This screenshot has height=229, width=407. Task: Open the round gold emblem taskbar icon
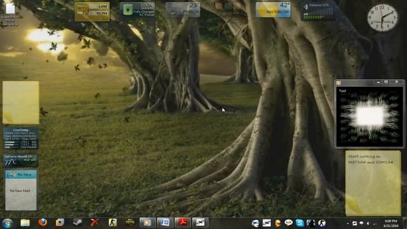click(130, 223)
